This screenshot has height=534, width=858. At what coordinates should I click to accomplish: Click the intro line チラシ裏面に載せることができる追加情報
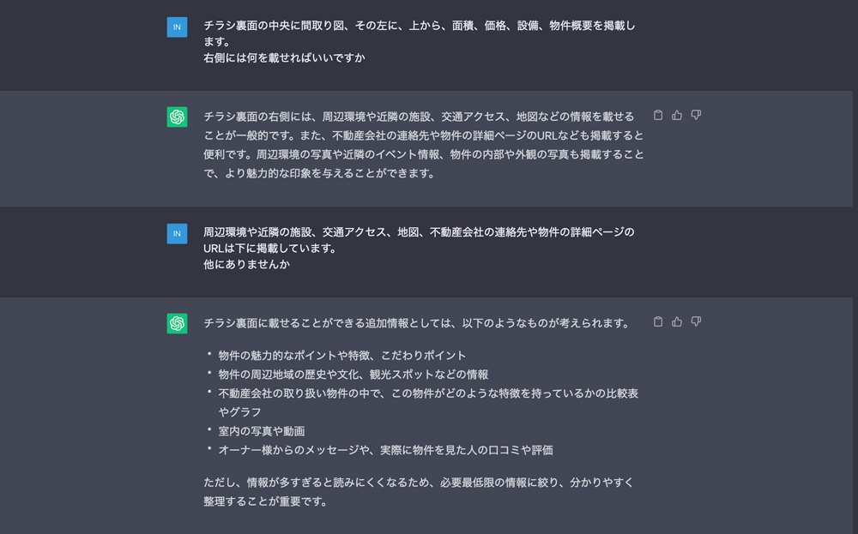point(416,323)
